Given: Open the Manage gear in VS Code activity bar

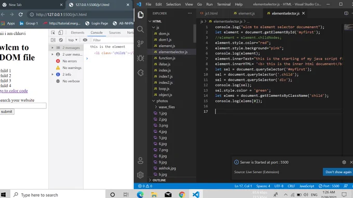Looking at the screenshot, I should pos(141,175).
